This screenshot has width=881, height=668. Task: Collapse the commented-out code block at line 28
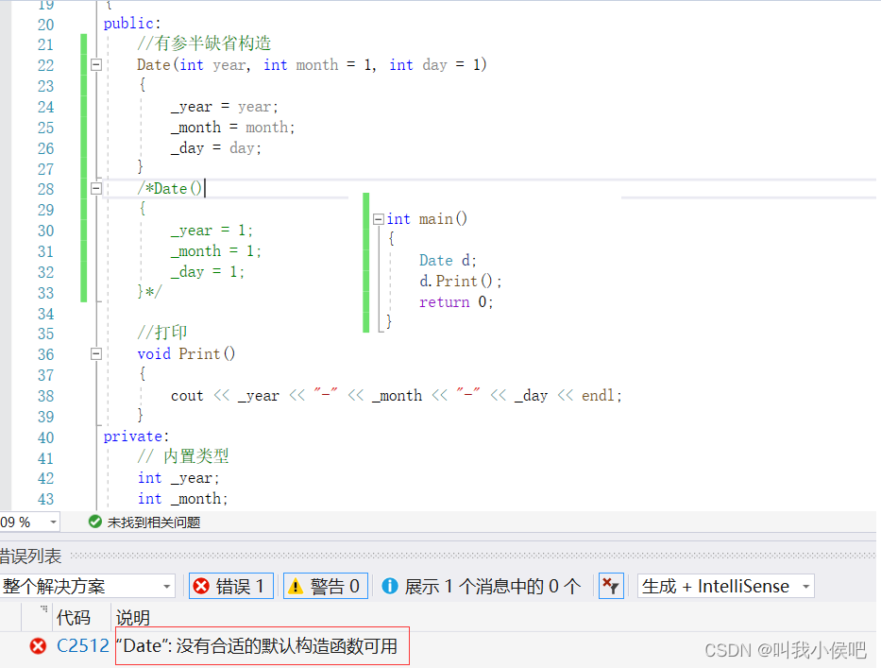[97, 188]
